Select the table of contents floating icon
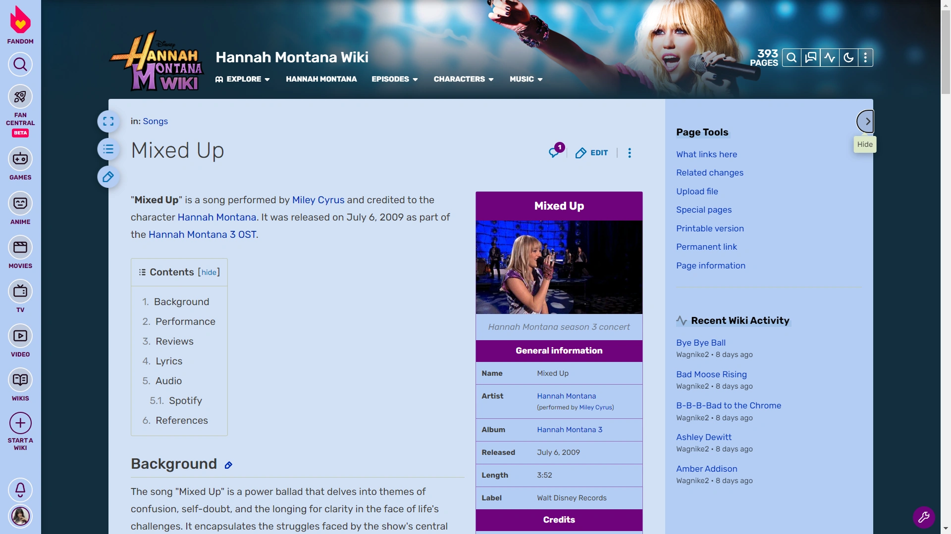Image resolution: width=951 pixels, height=534 pixels. pos(108,149)
